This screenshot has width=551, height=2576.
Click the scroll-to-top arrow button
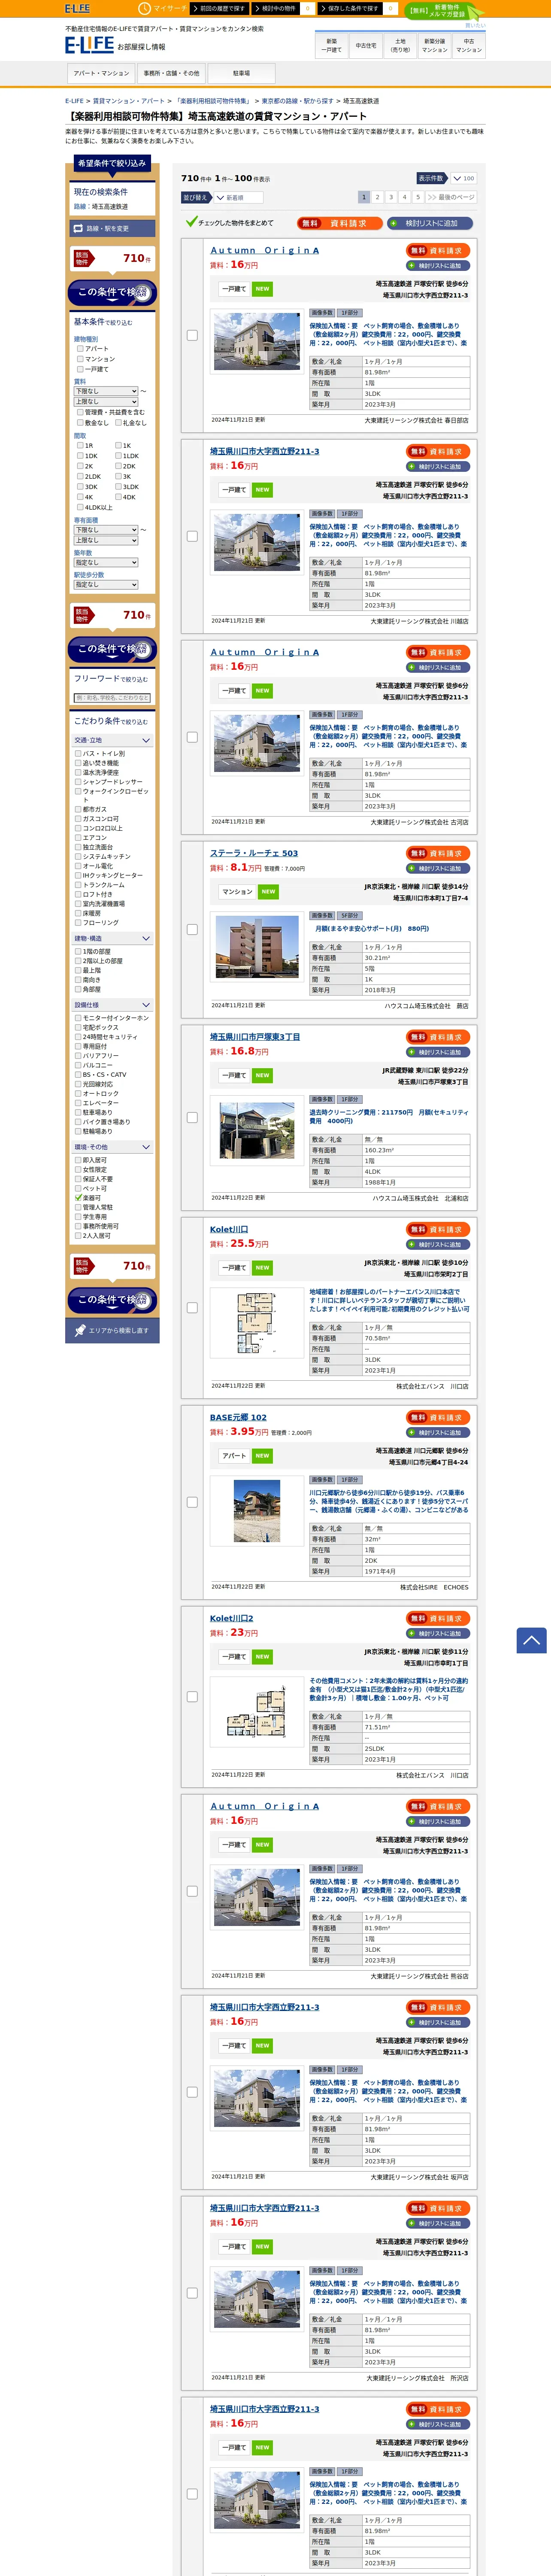[x=531, y=1640]
